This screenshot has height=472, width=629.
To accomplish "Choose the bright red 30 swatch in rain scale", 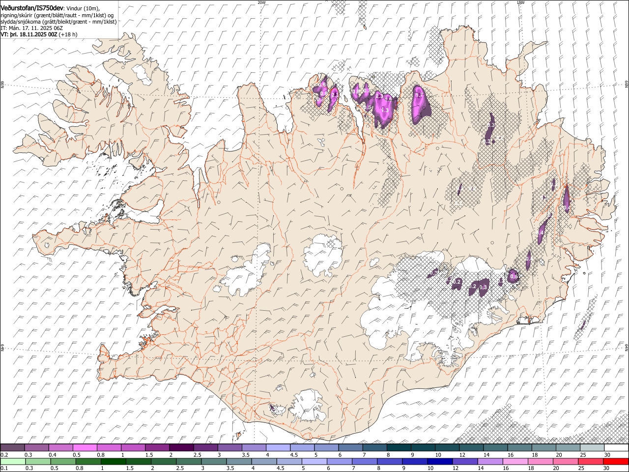I will click(616, 462).
